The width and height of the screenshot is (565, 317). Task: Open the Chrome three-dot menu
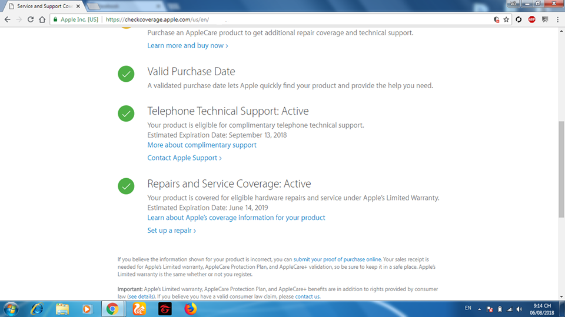point(558,19)
